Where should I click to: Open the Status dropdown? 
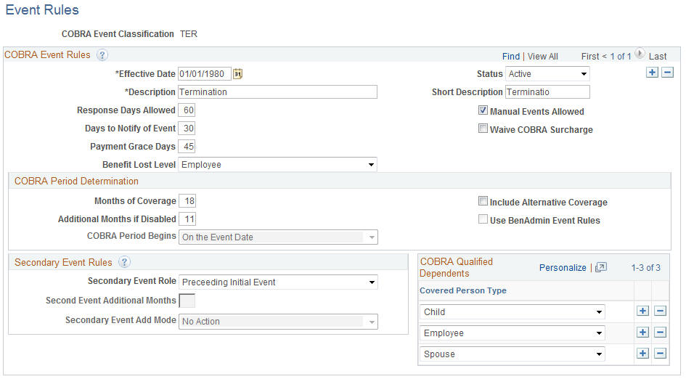547,74
